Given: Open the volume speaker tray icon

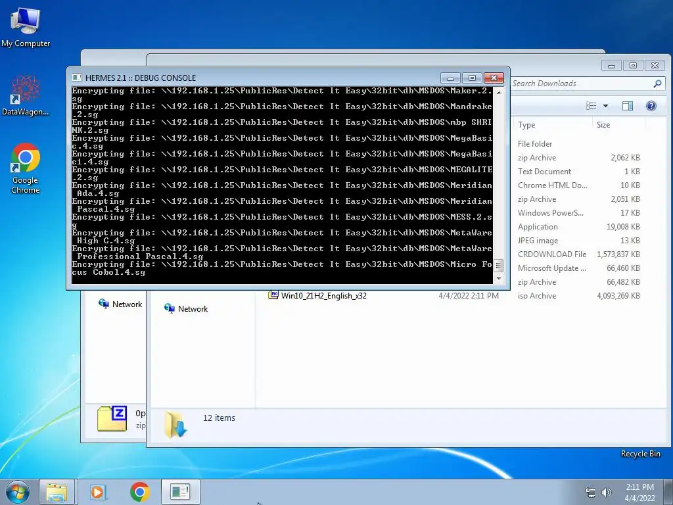Looking at the screenshot, I should point(607,493).
